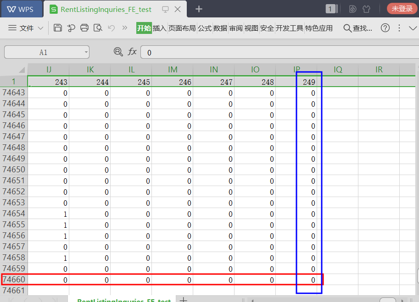Select column header IN
Screen dimensions: 419x302
click(x=213, y=70)
